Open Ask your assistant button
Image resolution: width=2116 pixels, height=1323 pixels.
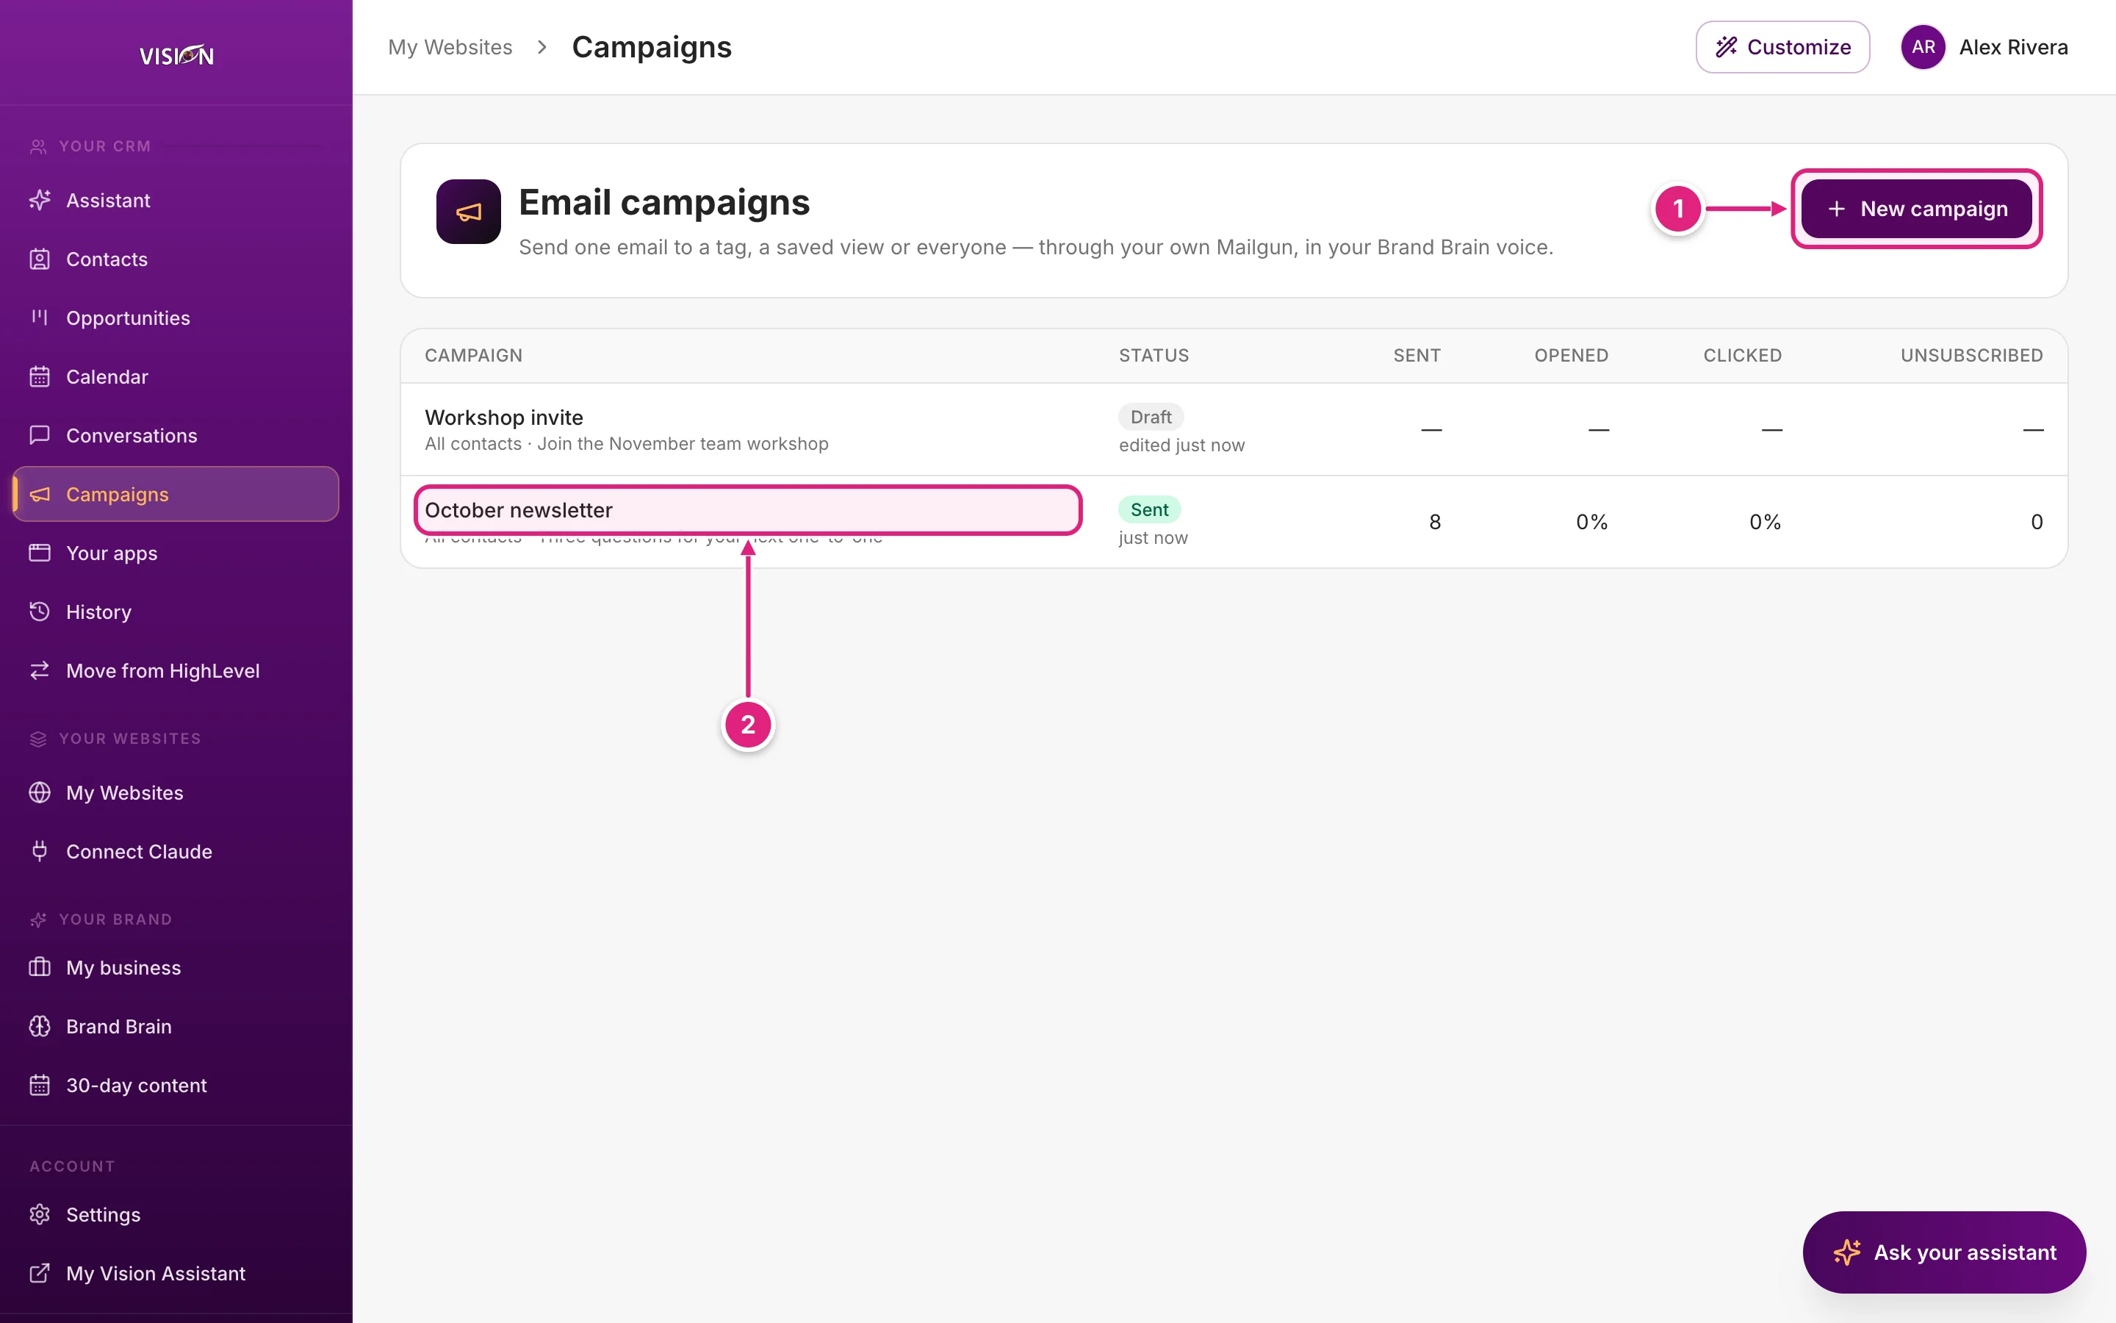coord(1944,1252)
